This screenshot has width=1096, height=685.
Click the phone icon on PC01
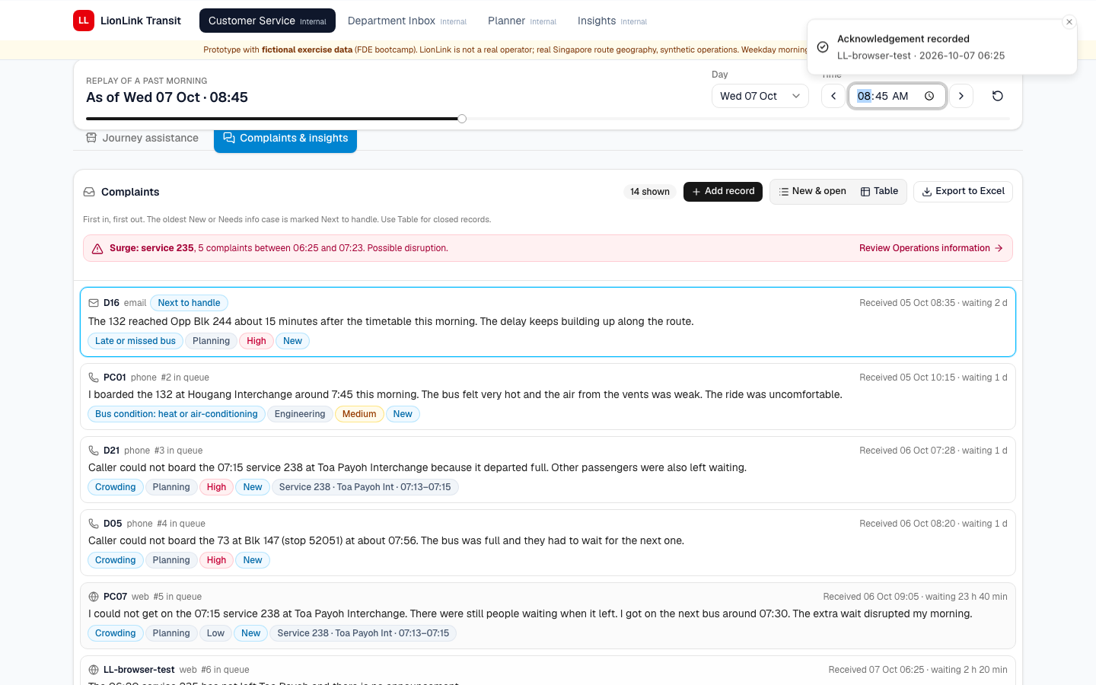(x=94, y=378)
